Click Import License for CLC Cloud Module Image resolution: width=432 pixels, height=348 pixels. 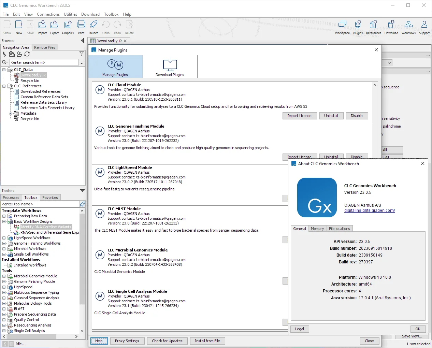coord(299,116)
